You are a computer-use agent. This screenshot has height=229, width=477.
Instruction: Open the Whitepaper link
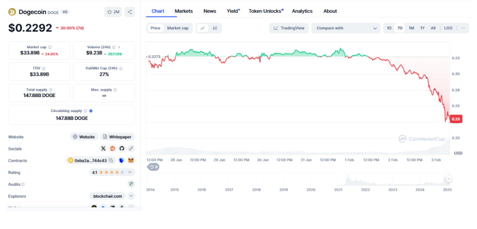click(117, 137)
